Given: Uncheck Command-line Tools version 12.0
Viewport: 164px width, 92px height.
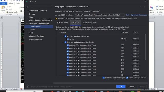Looking at the screenshot, I should (68, 48).
